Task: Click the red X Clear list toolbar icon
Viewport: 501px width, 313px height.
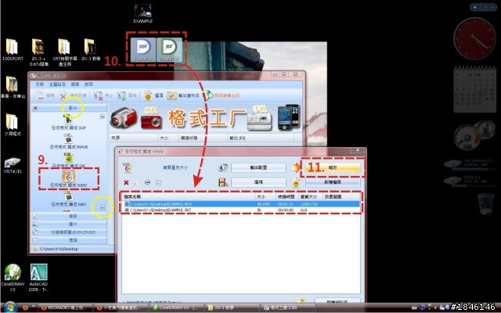Action: coord(63,95)
